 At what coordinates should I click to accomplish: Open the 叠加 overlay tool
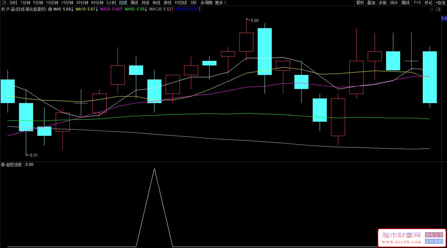pyautogui.click(x=371, y=3)
